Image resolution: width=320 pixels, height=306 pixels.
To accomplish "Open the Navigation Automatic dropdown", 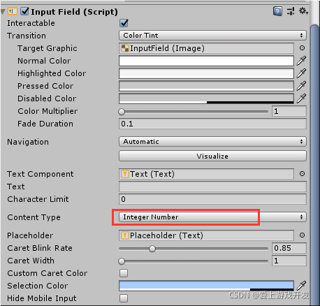I will [212, 142].
